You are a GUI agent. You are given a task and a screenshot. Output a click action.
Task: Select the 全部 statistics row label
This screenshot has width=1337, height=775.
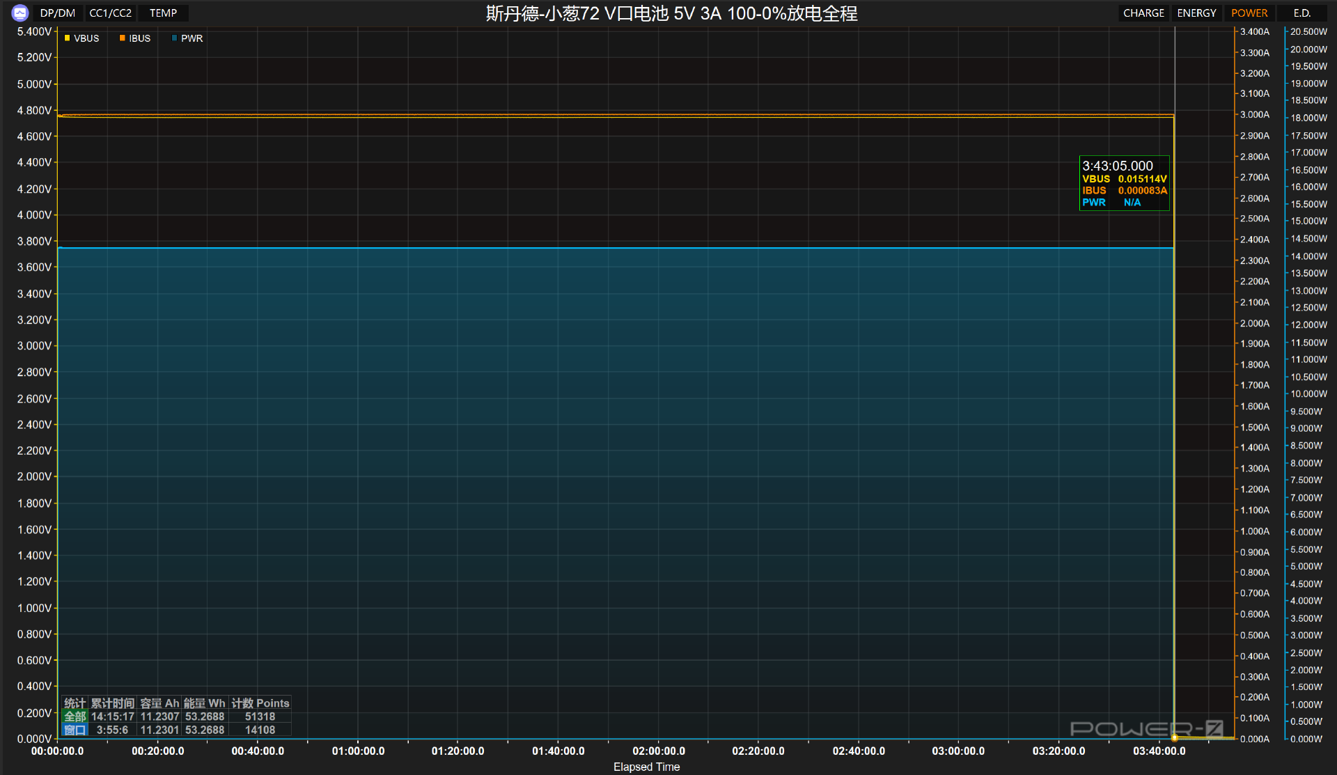75,717
